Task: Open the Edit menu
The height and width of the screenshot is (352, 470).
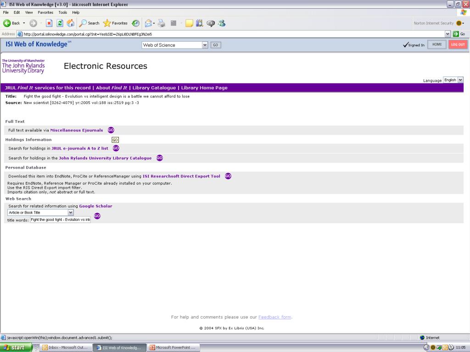Action: click(x=17, y=12)
